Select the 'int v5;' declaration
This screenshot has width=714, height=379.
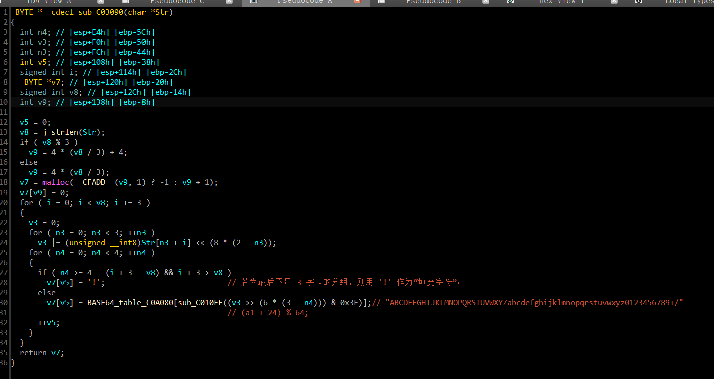[36, 62]
